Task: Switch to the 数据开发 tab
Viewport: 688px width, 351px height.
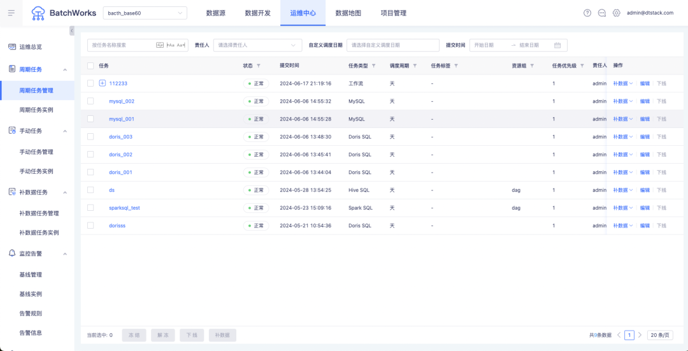Action: [257, 13]
